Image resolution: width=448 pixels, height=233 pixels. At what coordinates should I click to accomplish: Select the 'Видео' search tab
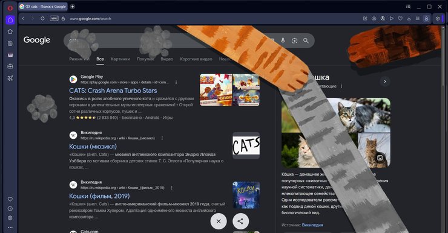167,59
